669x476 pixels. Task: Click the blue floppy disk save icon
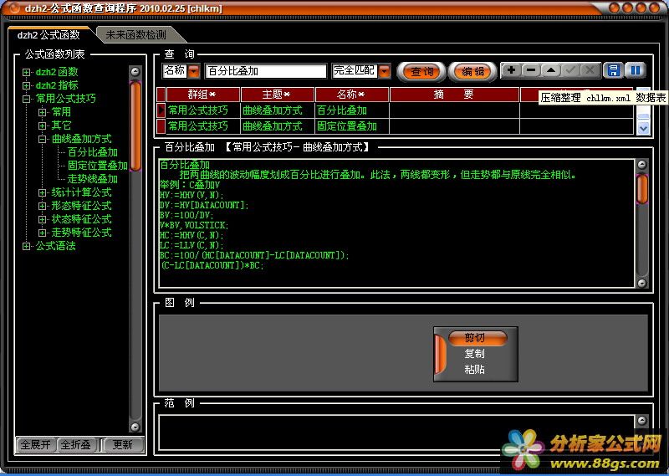[x=614, y=70]
